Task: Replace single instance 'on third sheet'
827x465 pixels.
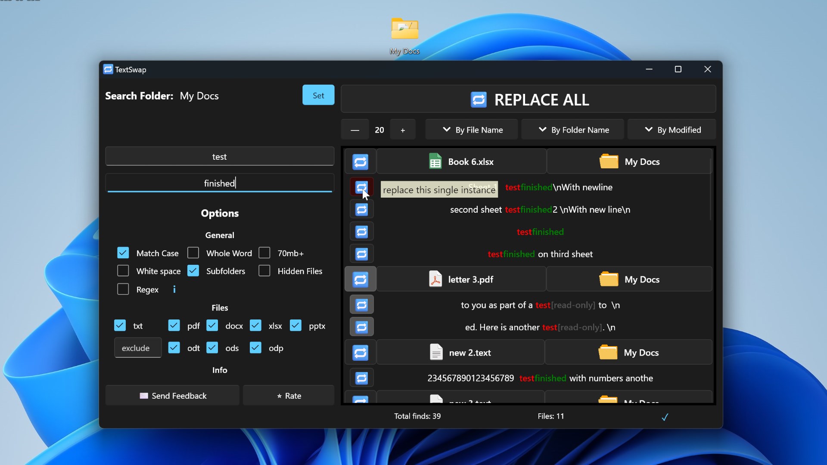Action: (361, 254)
